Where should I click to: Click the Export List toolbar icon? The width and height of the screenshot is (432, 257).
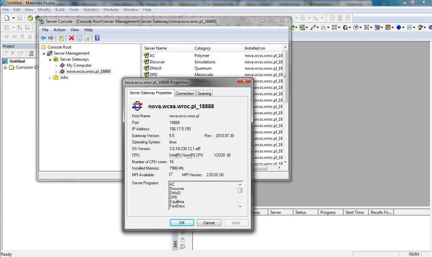click(x=87, y=38)
